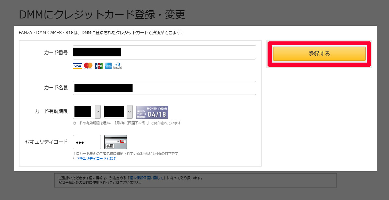The width and height of the screenshot is (389, 200).
Task: Click the small triangle before セキュリティコードとは？
Action: [74, 158]
